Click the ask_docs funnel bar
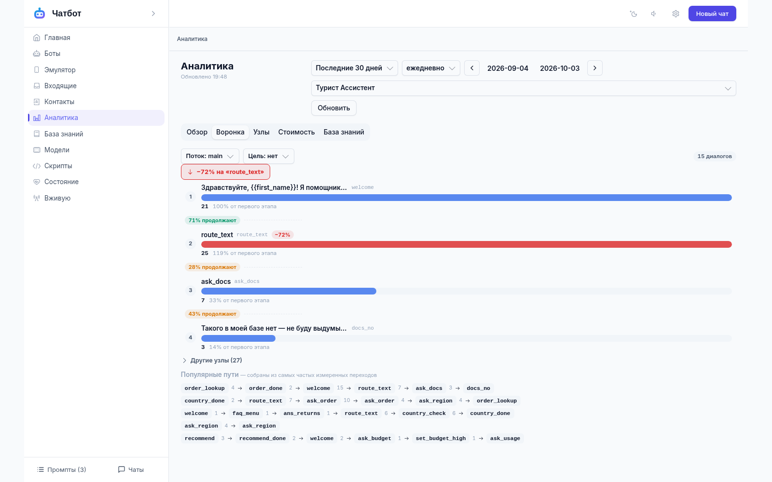The height and width of the screenshot is (482, 772). pyautogui.click(x=289, y=291)
